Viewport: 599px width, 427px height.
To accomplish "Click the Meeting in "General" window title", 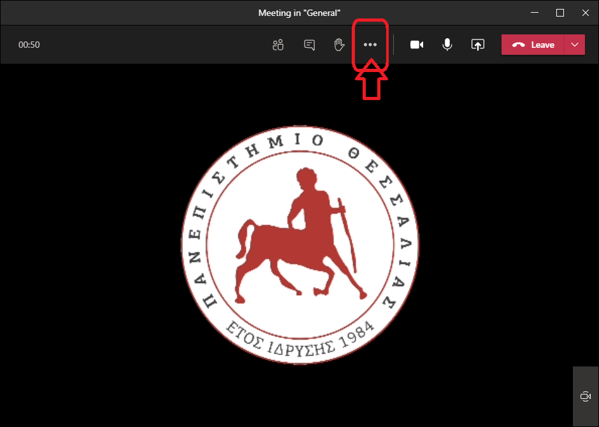I will (x=299, y=13).
